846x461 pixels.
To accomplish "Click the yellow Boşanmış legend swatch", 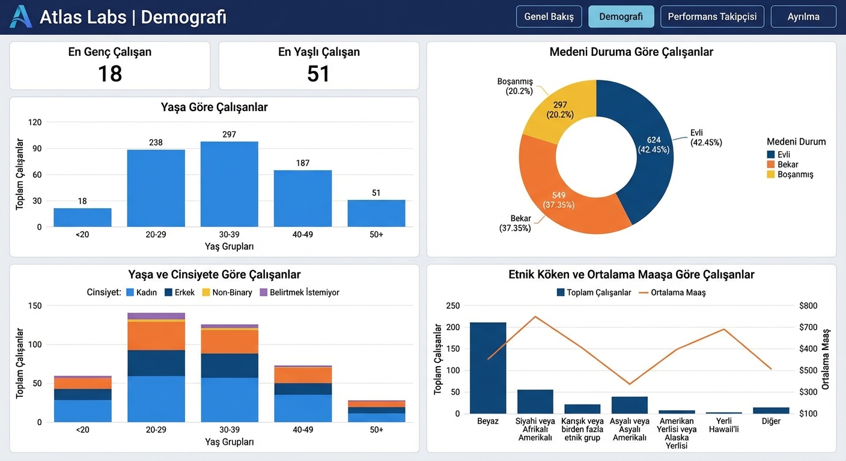I will coord(771,175).
